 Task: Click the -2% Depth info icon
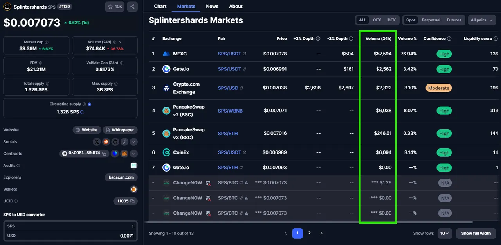(351, 39)
